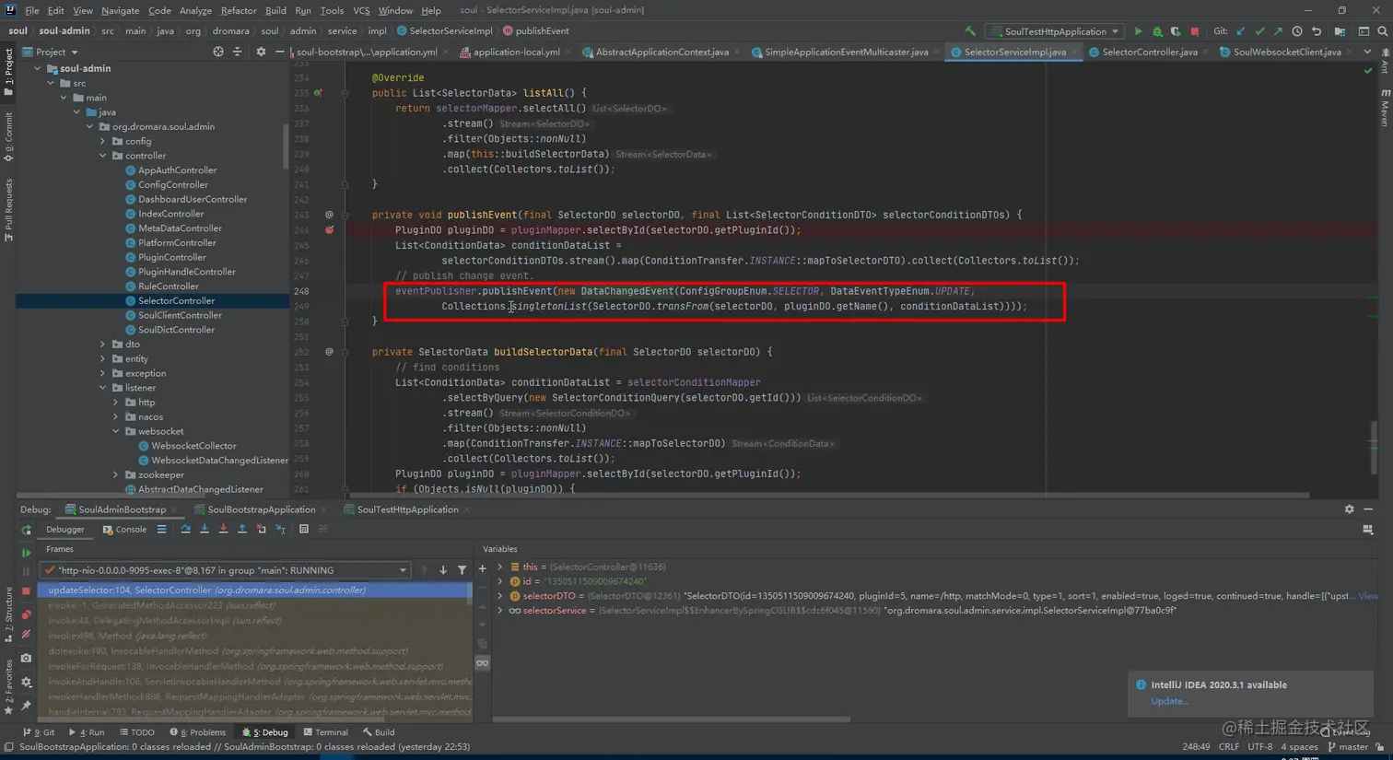Click Step Out icon in debugger toolbar
The image size is (1393, 760).
click(242, 529)
